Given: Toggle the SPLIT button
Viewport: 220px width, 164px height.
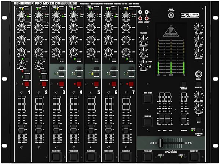Looking at the screenshot, I should point(198,119).
